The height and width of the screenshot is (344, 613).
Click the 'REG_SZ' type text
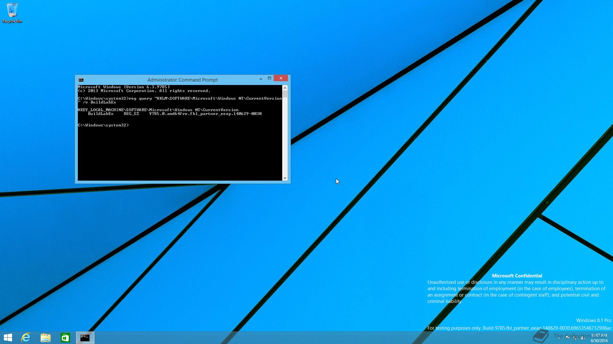(131, 114)
